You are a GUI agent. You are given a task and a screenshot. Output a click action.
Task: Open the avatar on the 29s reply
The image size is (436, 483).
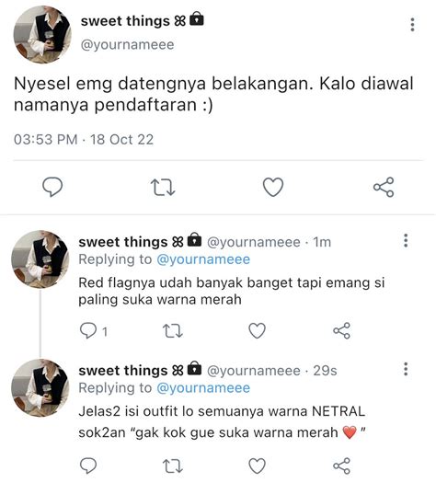point(40,388)
